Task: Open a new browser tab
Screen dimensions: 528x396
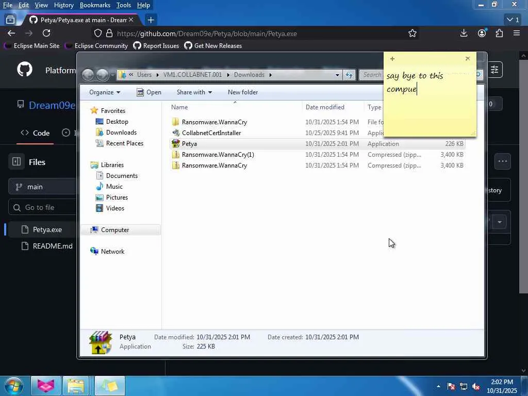Action: 151,20
